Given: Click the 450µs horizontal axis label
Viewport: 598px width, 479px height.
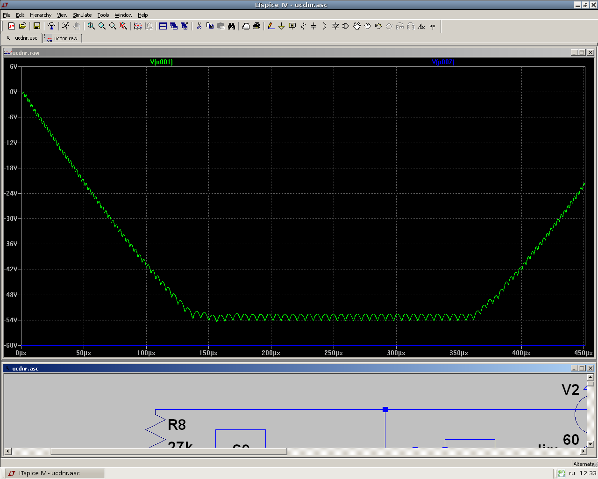Looking at the screenshot, I should click(584, 353).
